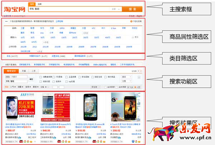
Task: Select the 宝贝 search tab
Action: (32, 4)
